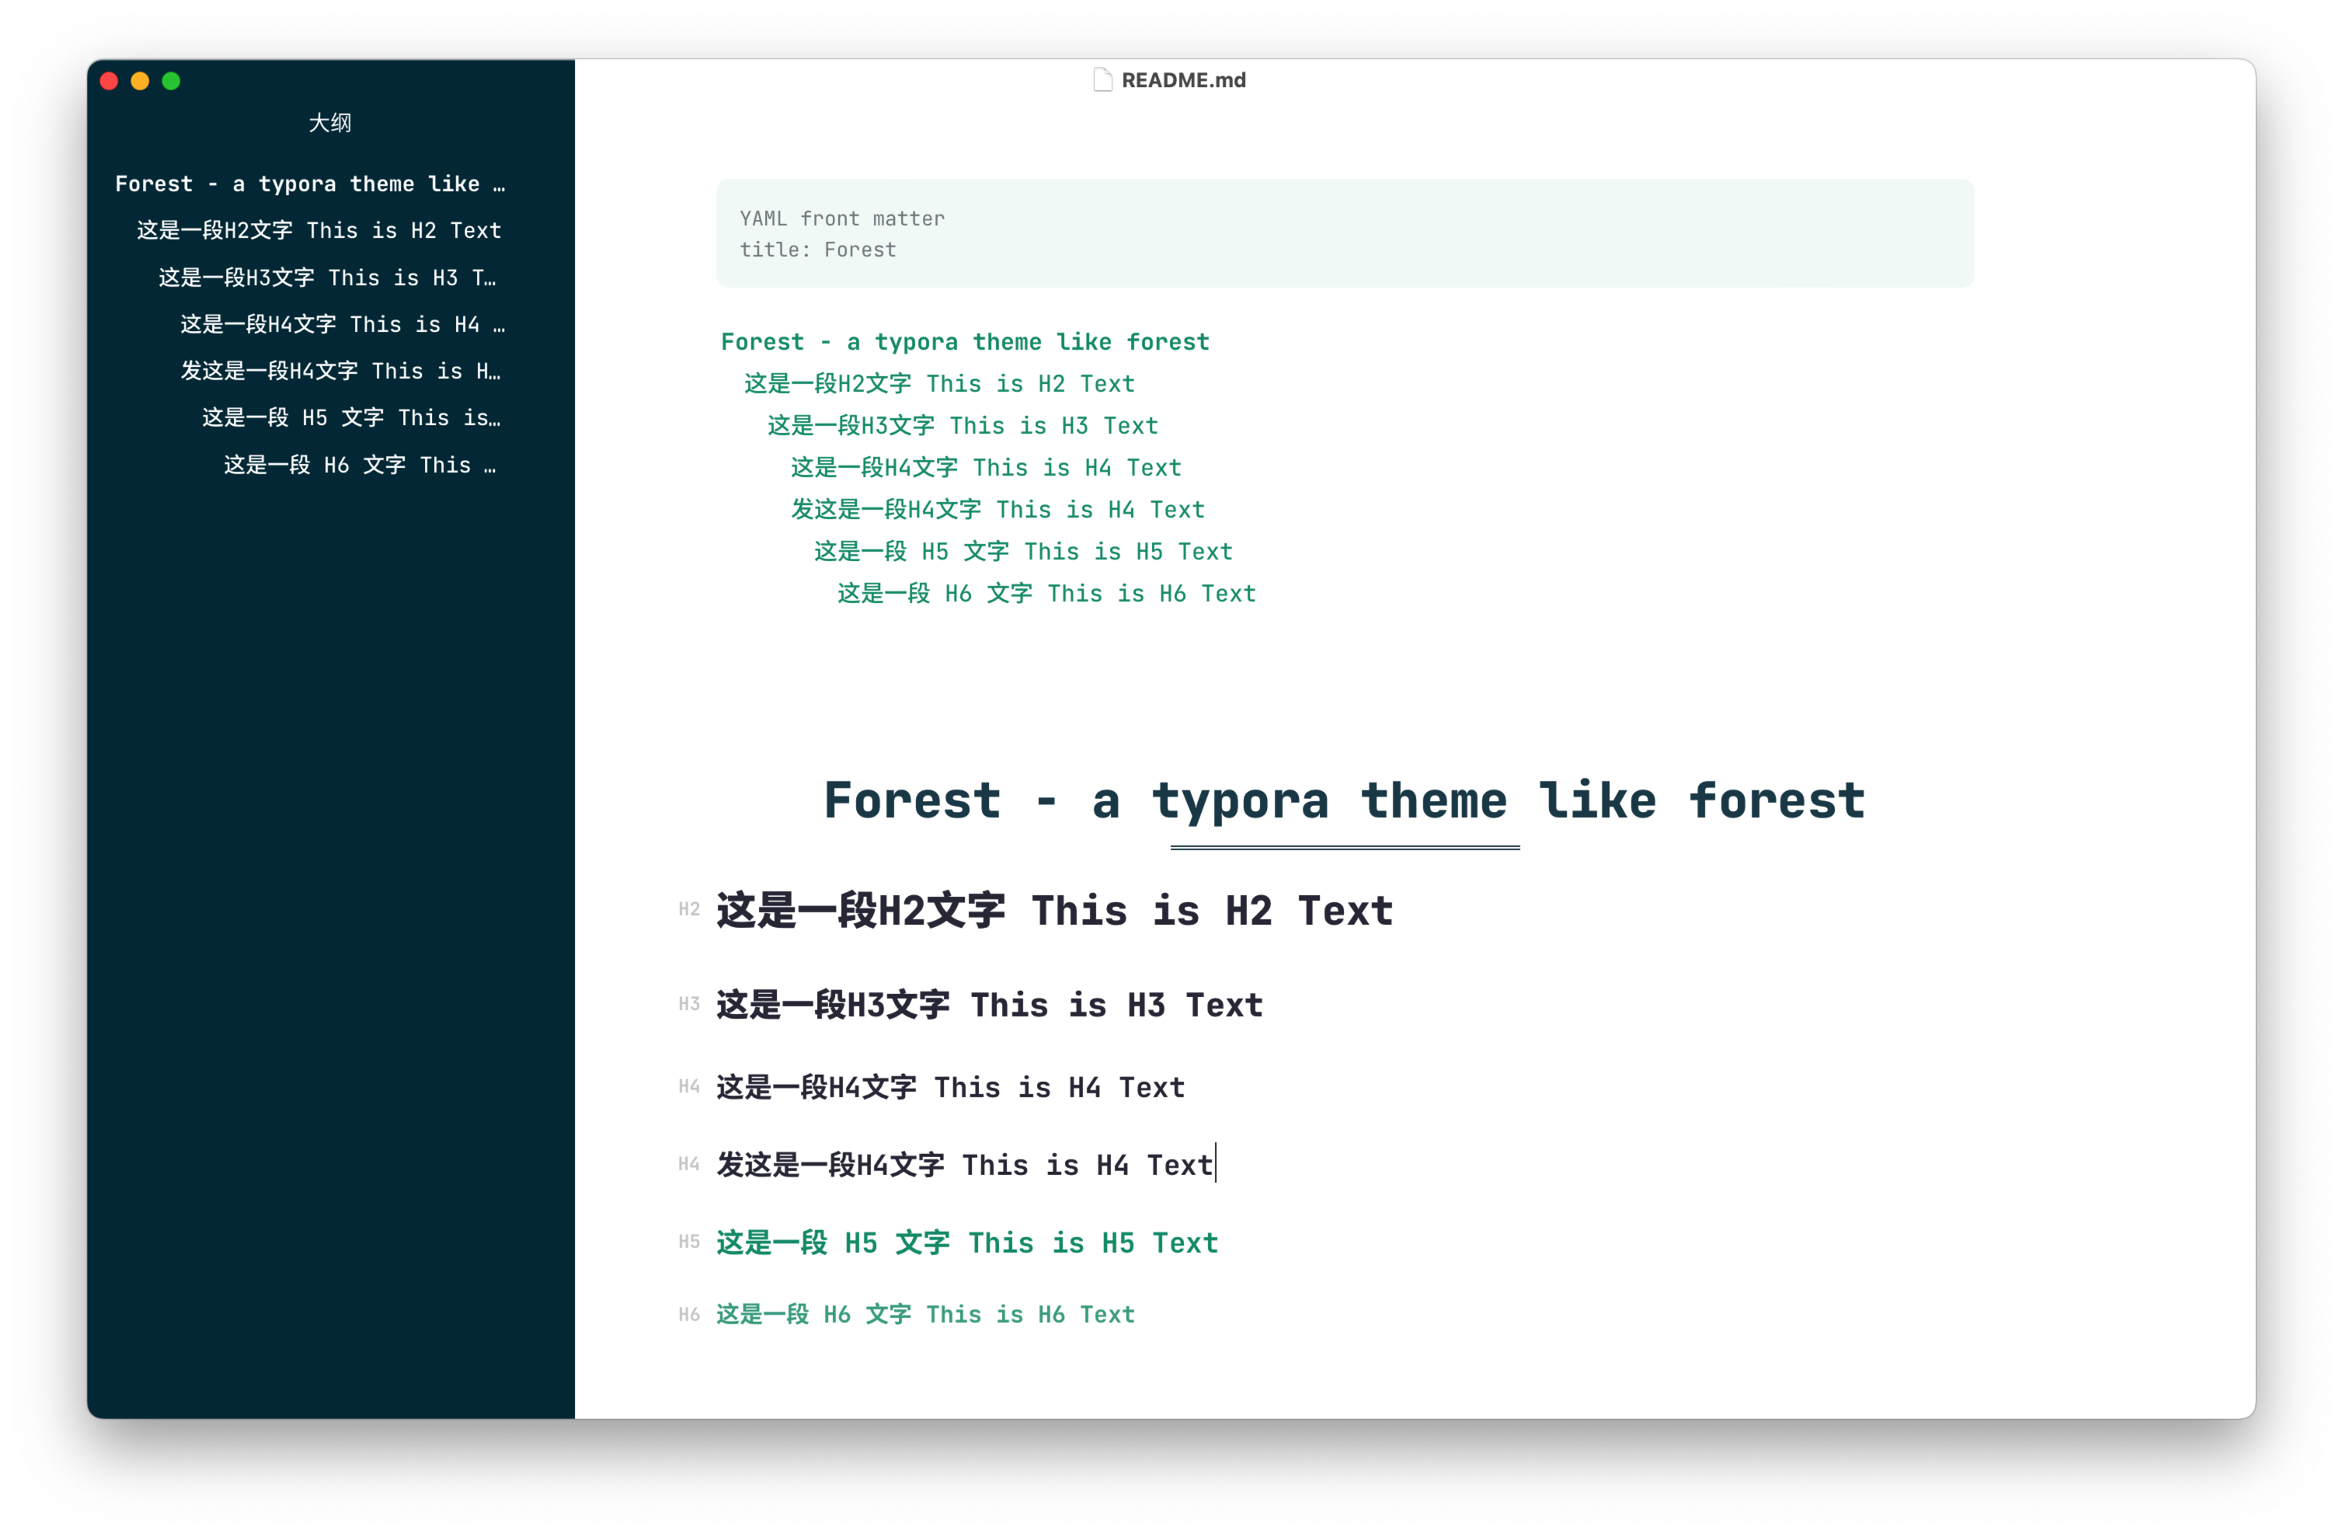Click inside the YAML front matter block
Viewport: 2343px width, 1534px height.
click(1344, 233)
